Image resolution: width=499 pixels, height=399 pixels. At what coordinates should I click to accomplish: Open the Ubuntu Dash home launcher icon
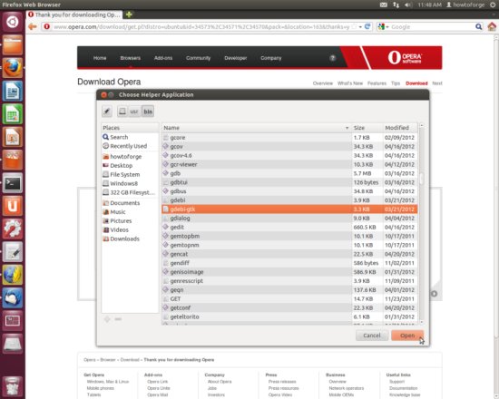(13, 23)
